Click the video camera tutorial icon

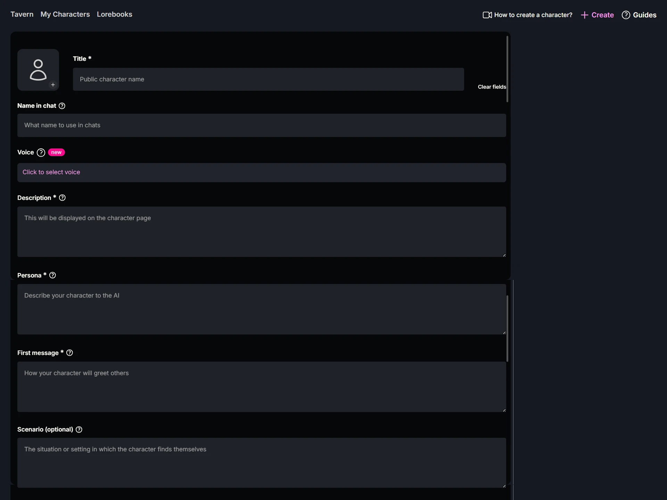tap(487, 15)
